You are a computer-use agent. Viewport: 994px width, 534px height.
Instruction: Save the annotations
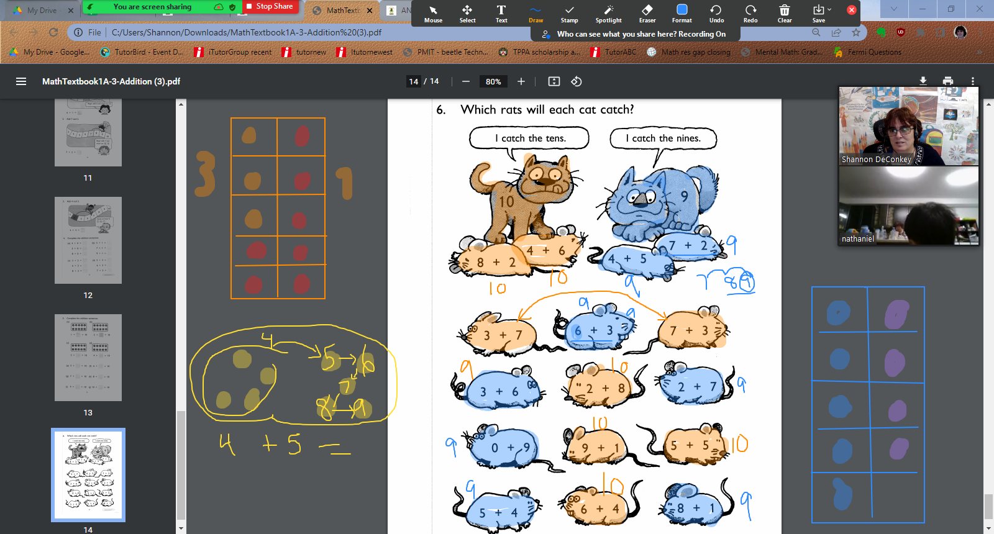click(x=818, y=13)
